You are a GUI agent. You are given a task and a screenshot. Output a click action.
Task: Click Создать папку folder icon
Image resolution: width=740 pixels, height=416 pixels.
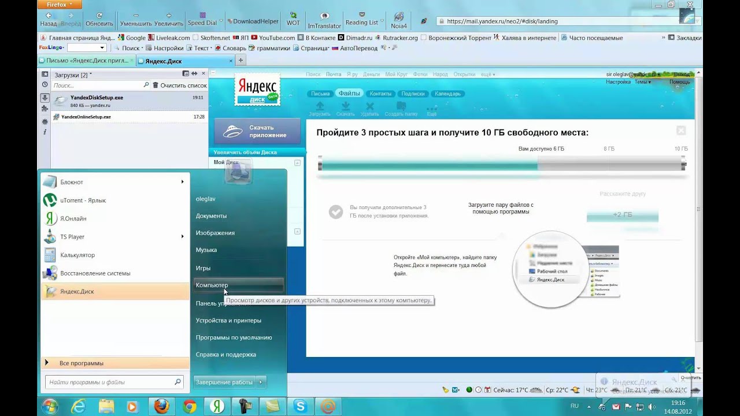click(x=401, y=109)
